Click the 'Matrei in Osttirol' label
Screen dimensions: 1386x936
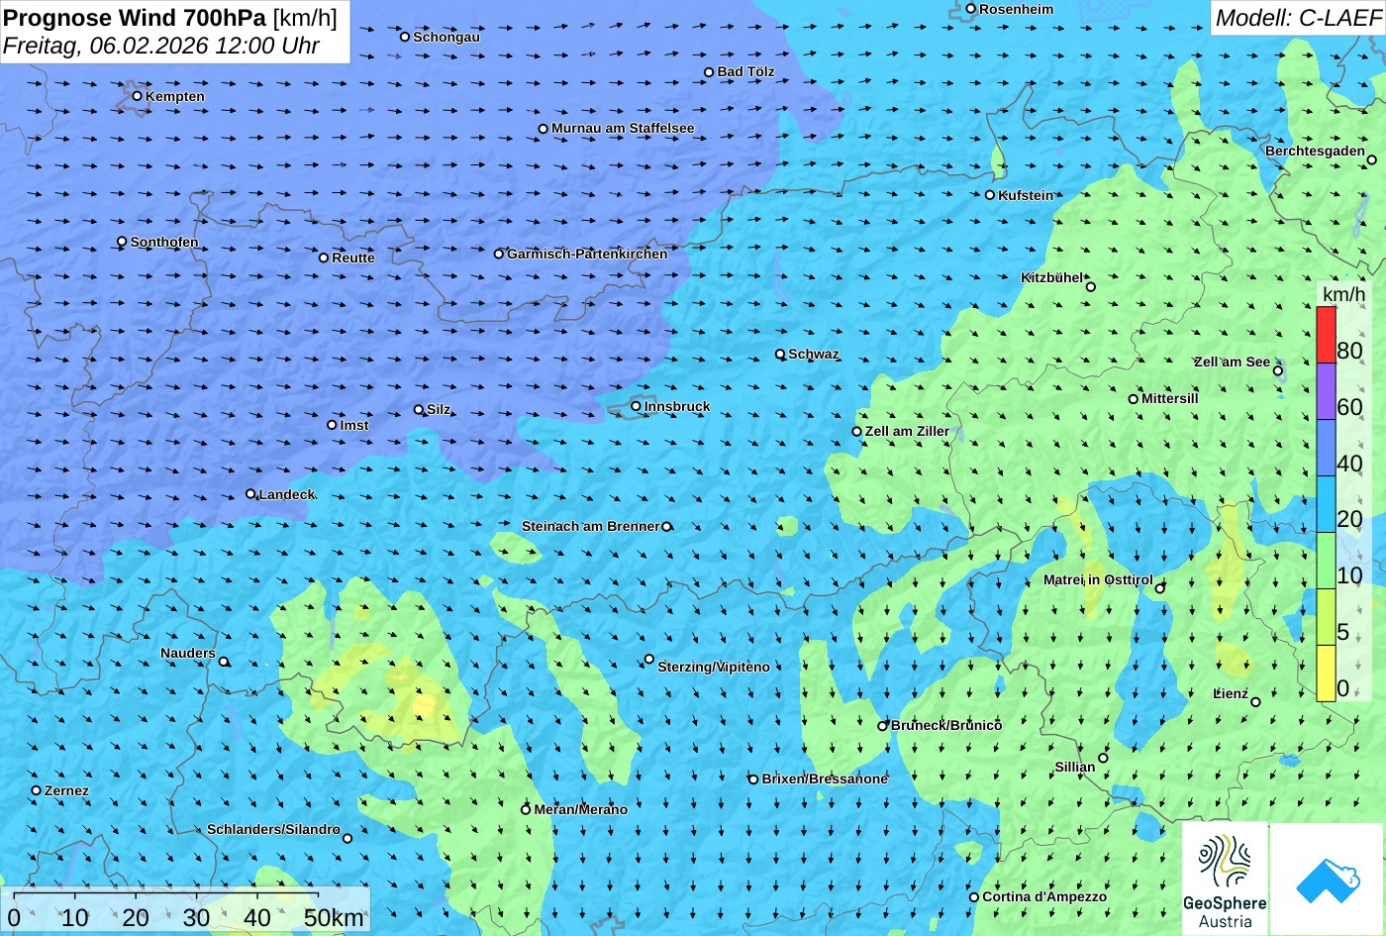click(1098, 579)
